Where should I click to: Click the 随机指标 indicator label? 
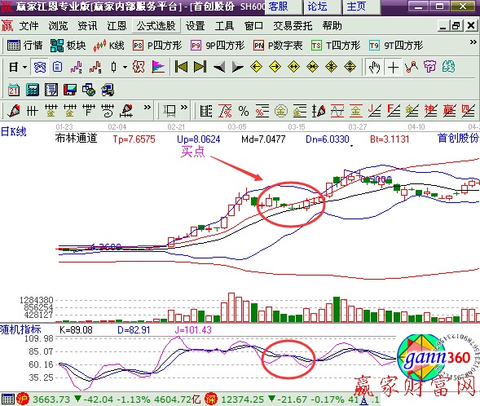click(x=20, y=329)
